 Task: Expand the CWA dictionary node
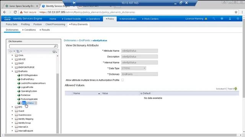[12, 55]
